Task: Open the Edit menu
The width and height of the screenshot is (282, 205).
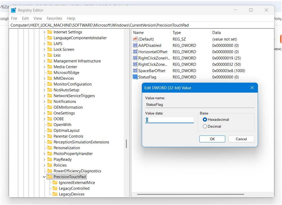Action: click(x=25, y=18)
